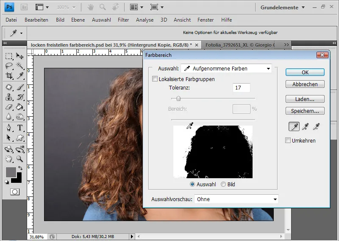Screen dimensions: 339x241
Task: Select the Pen tool
Action: (8, 128)
